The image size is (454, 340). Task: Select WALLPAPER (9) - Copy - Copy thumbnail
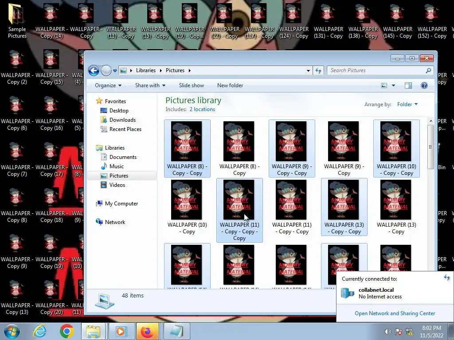pyautogui.click(x=292, y=148)
